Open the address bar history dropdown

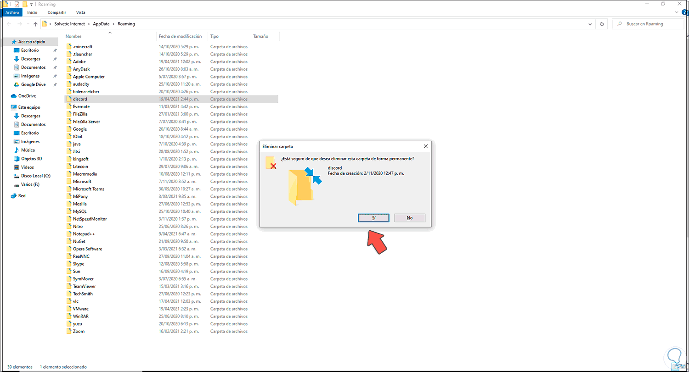point(591,24)
